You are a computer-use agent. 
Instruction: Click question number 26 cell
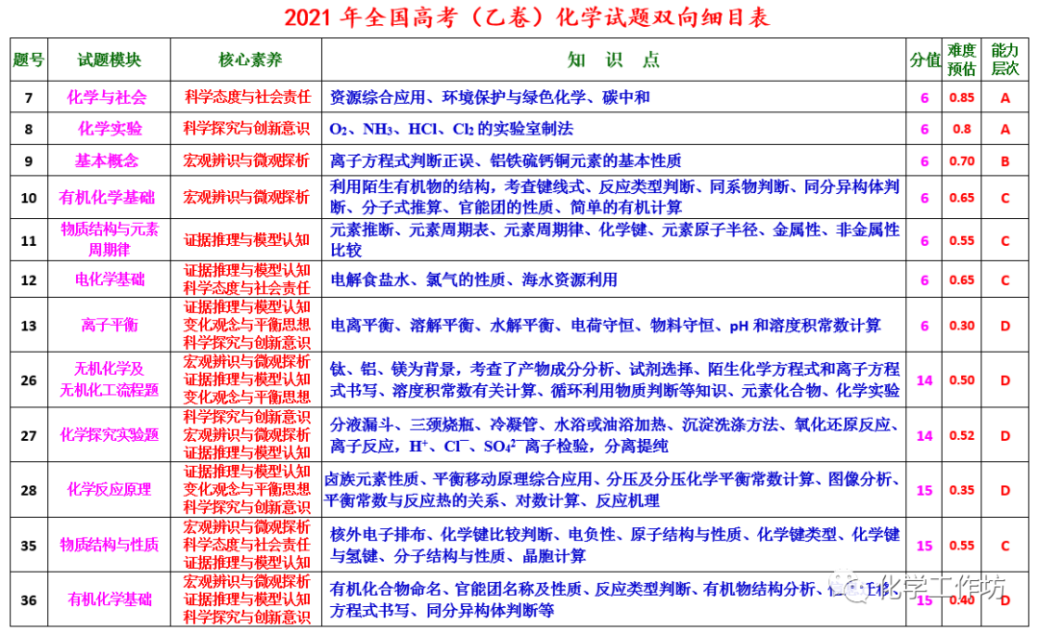(x=29, y=380)
